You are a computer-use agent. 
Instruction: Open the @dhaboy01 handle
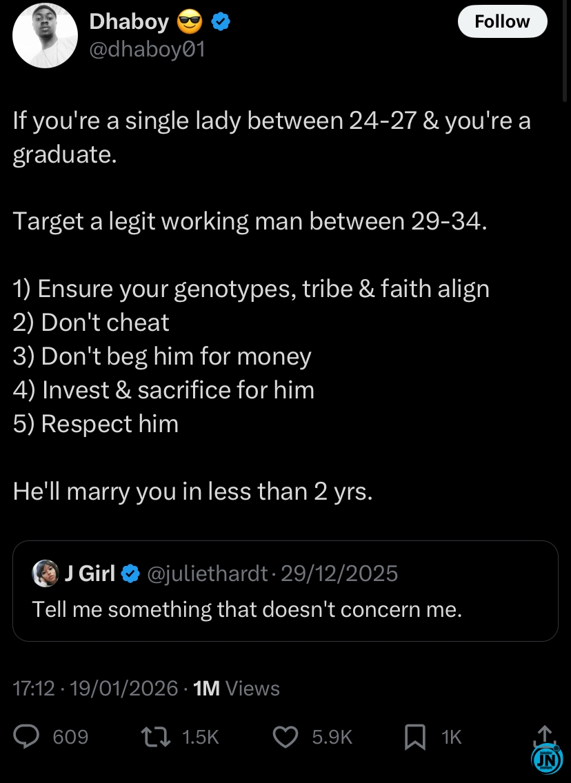point(147,50)
